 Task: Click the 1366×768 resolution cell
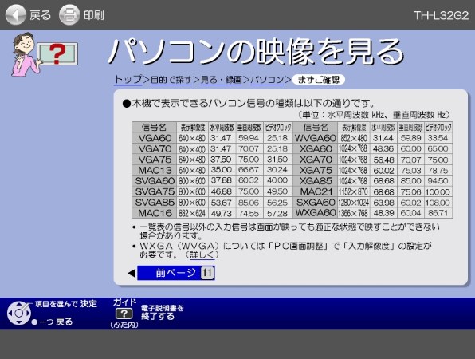(354, 213)
